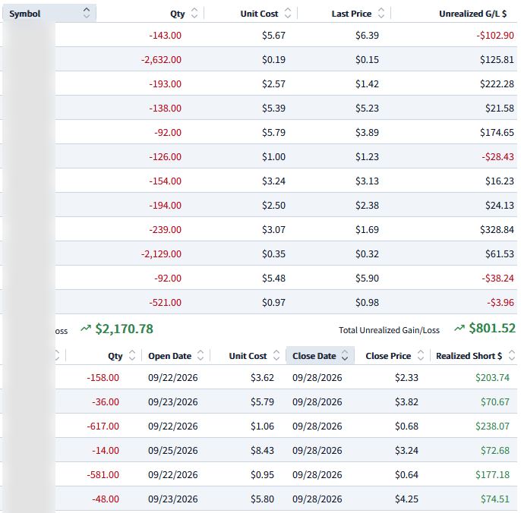This screenshot has height=513, width=521.
Task: Sort the top table by Qty
Action: pos(178,14)
